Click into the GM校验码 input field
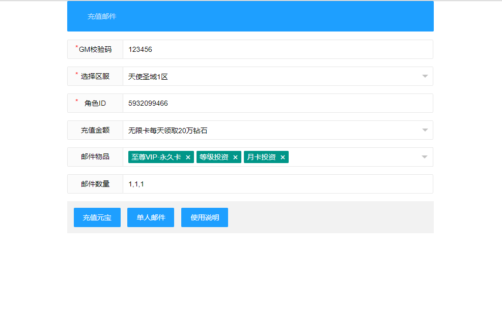The width and height of the screenshot is (502, 316). (277, 49)
